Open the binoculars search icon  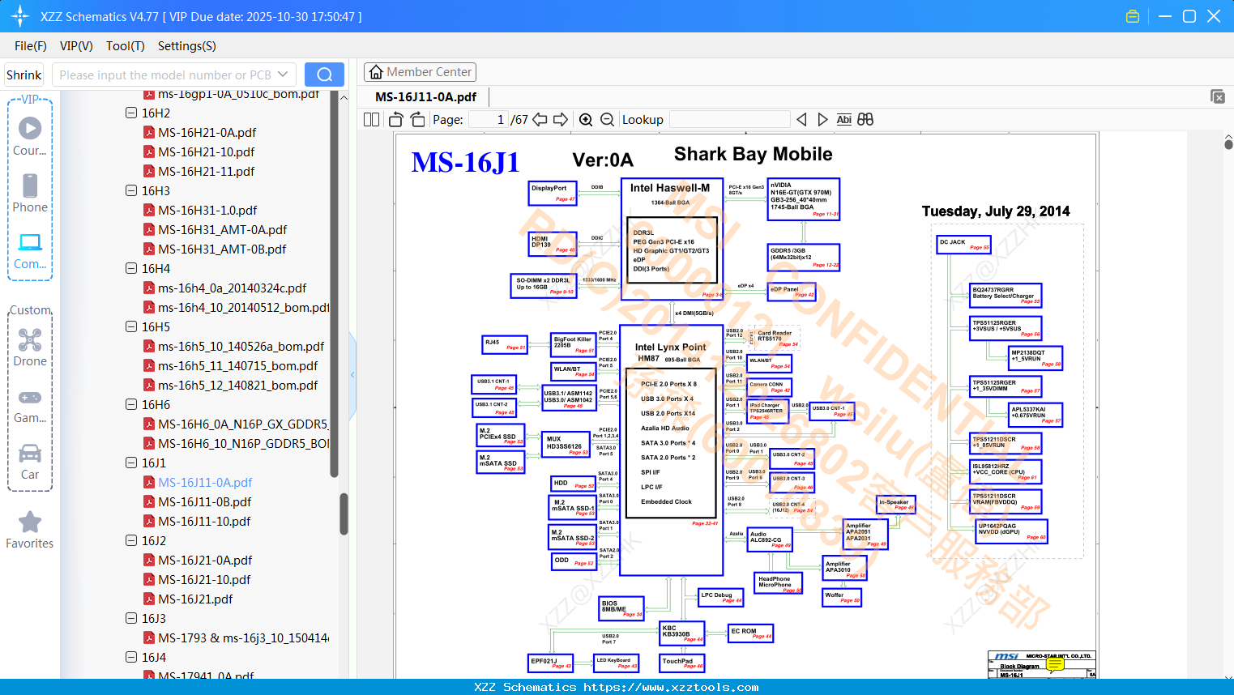click(865, 120)
